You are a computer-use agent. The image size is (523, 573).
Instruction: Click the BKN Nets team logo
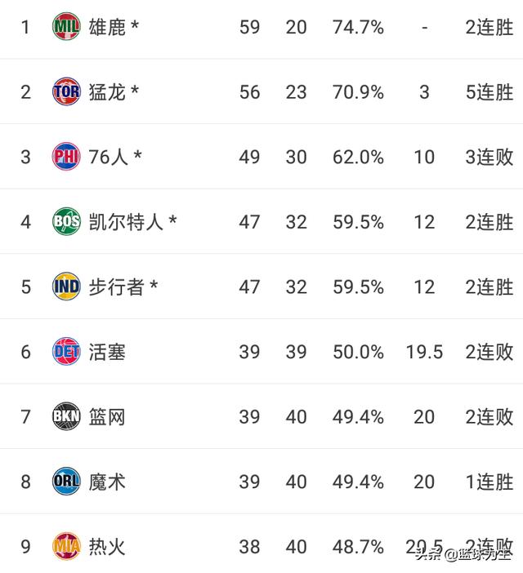[66, 416]
